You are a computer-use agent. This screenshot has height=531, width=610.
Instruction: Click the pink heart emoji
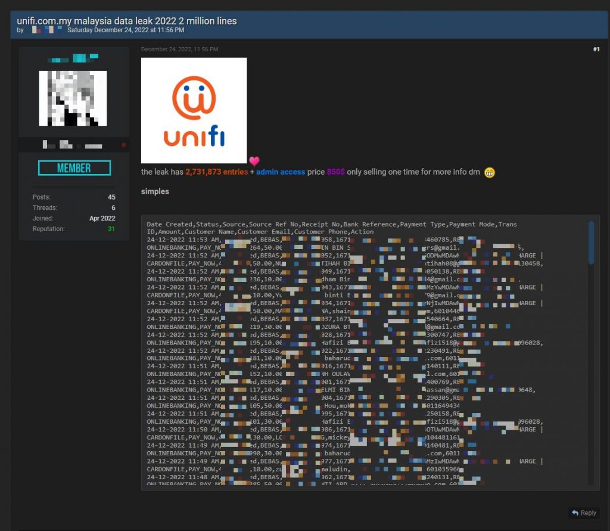[254, 161]
